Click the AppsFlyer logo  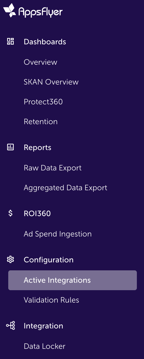(x=33, y=11)
